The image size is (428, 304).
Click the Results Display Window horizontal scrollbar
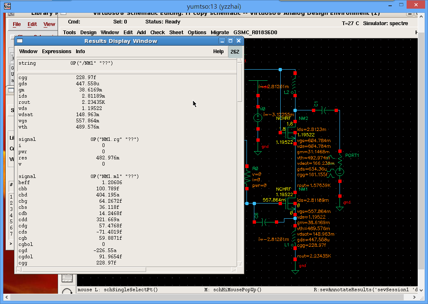point(84,270)
